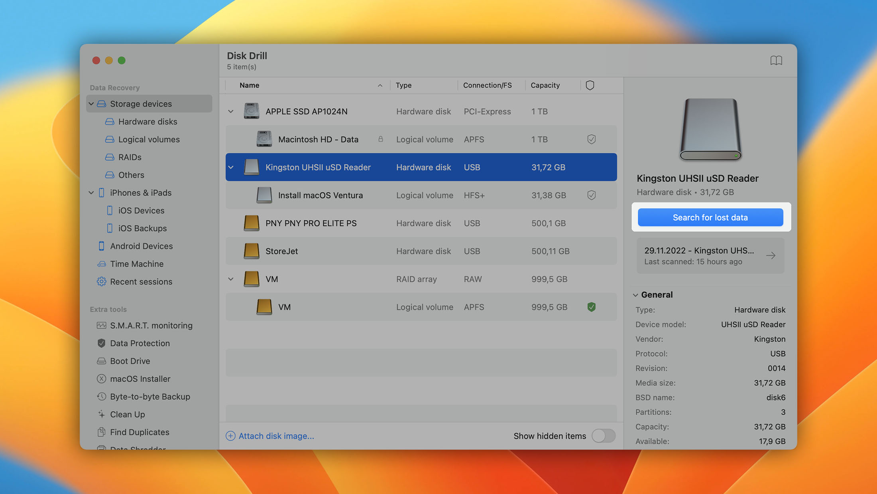This screenshot has width=877, height=494.
Task: Select the Find Duplicates tool
Action: pyautogui.click(x=139, y=432)
